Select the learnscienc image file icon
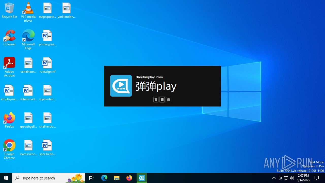Image resolution: width=325 pixels, height=183 pixels. click(28, 148)
